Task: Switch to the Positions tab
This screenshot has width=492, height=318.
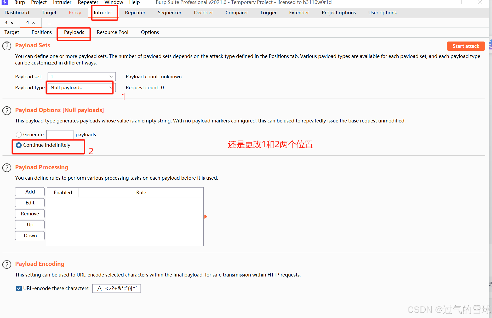Action: [x=41, y=32]
